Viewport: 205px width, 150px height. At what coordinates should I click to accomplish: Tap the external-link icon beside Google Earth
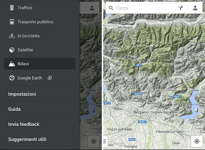click(50, 78)
